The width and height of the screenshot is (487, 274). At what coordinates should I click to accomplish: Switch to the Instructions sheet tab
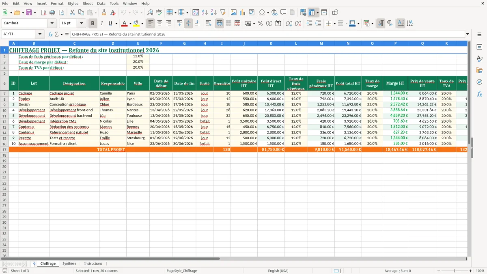tap(93, 263)
